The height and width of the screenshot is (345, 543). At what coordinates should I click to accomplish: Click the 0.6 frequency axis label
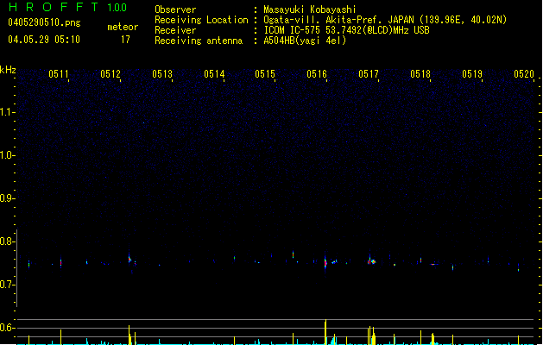pos(7,328)
